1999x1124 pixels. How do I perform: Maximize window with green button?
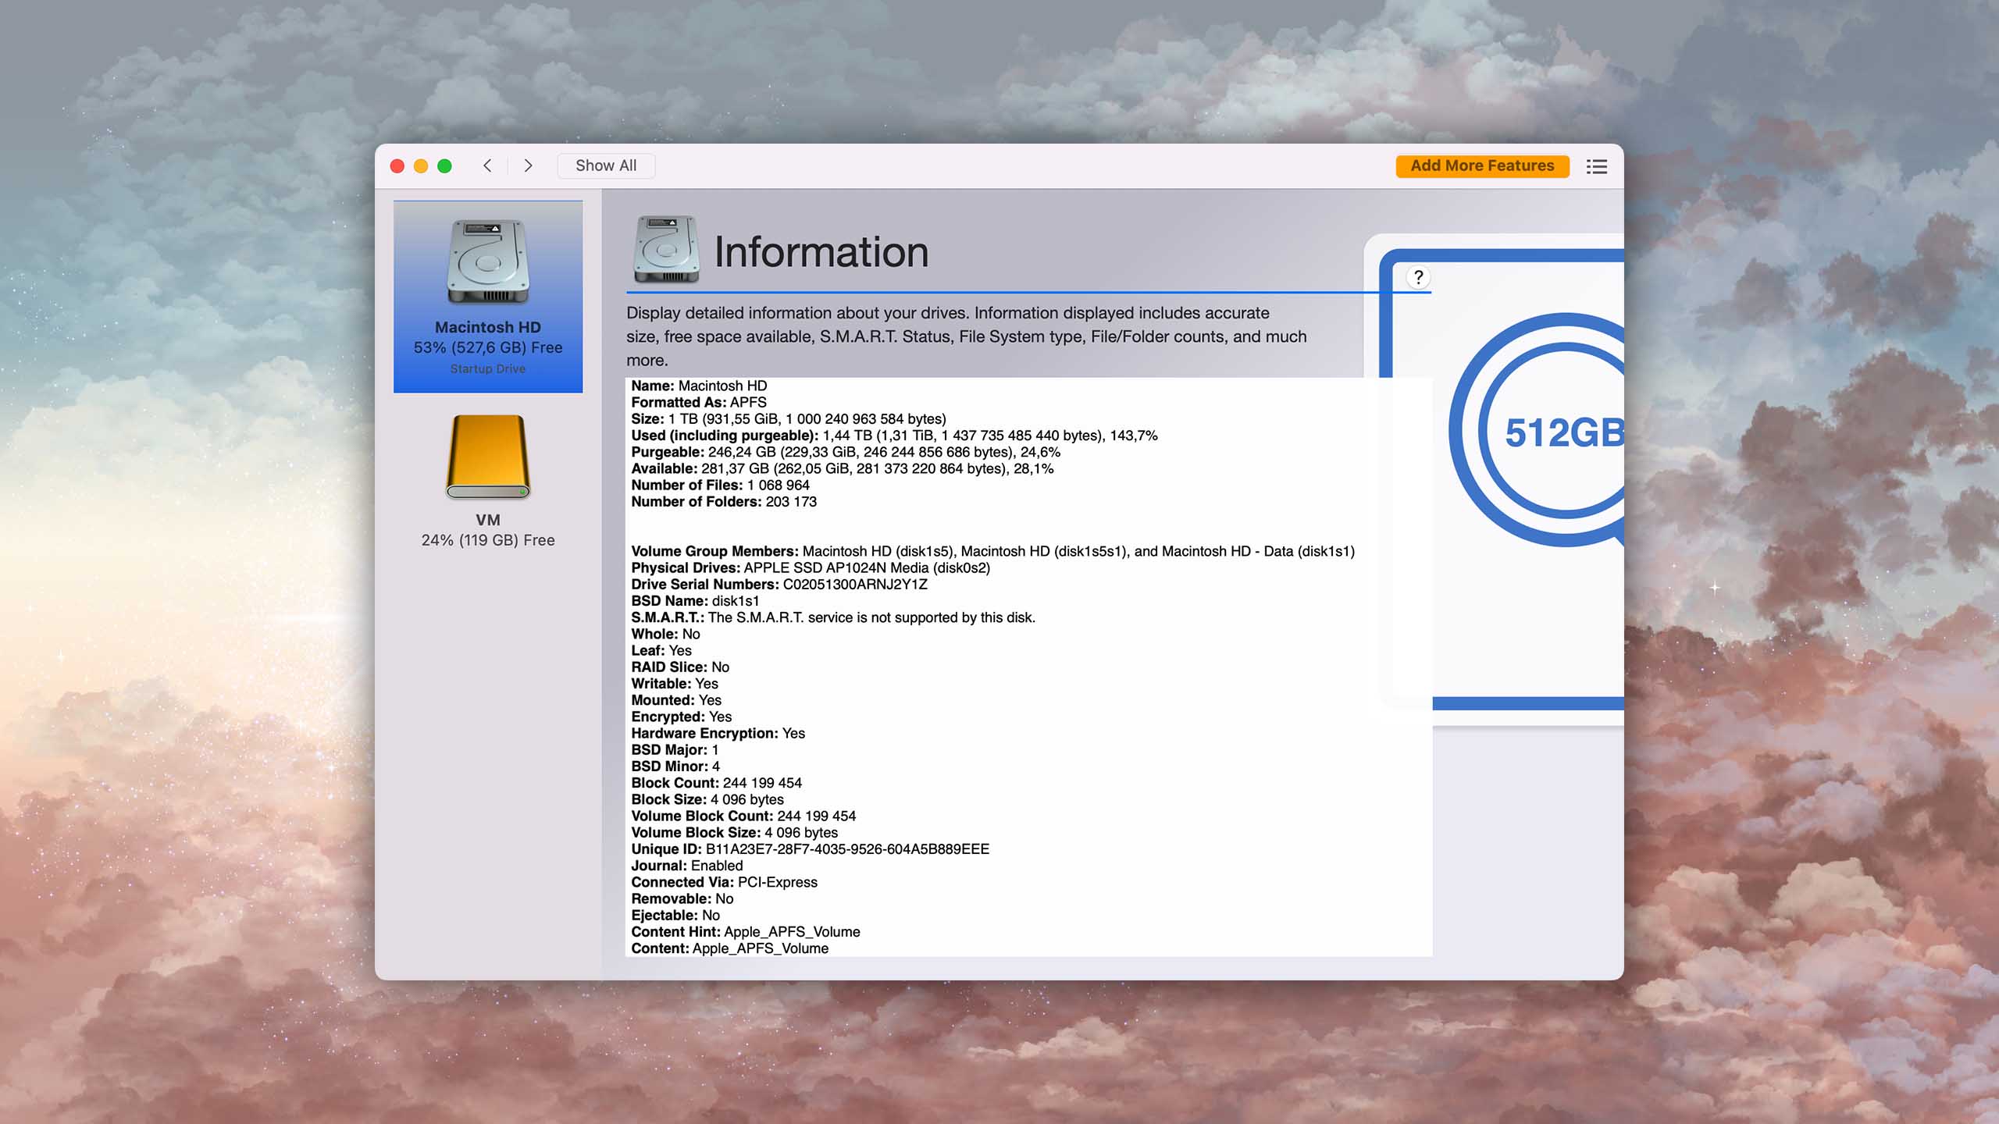(444, 165)
